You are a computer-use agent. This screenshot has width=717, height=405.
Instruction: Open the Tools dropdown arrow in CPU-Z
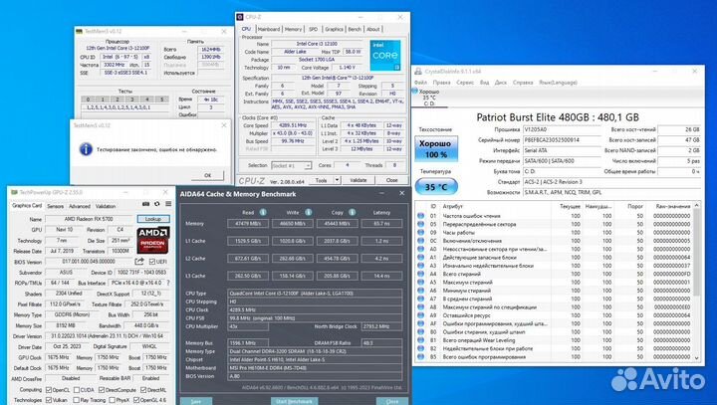pos(337,180)
